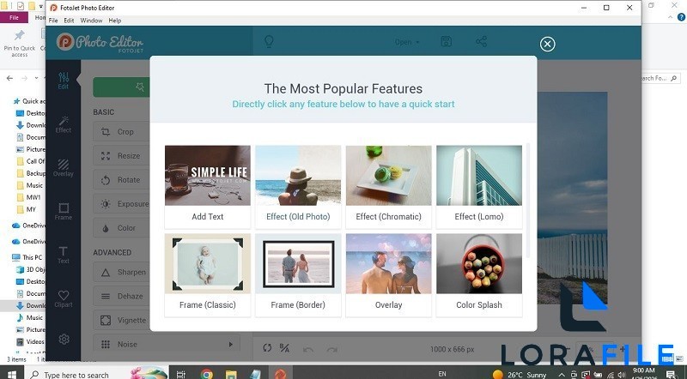Open the Frame panel in the sidebar
687x379 pixels.
tap(63, 212)
